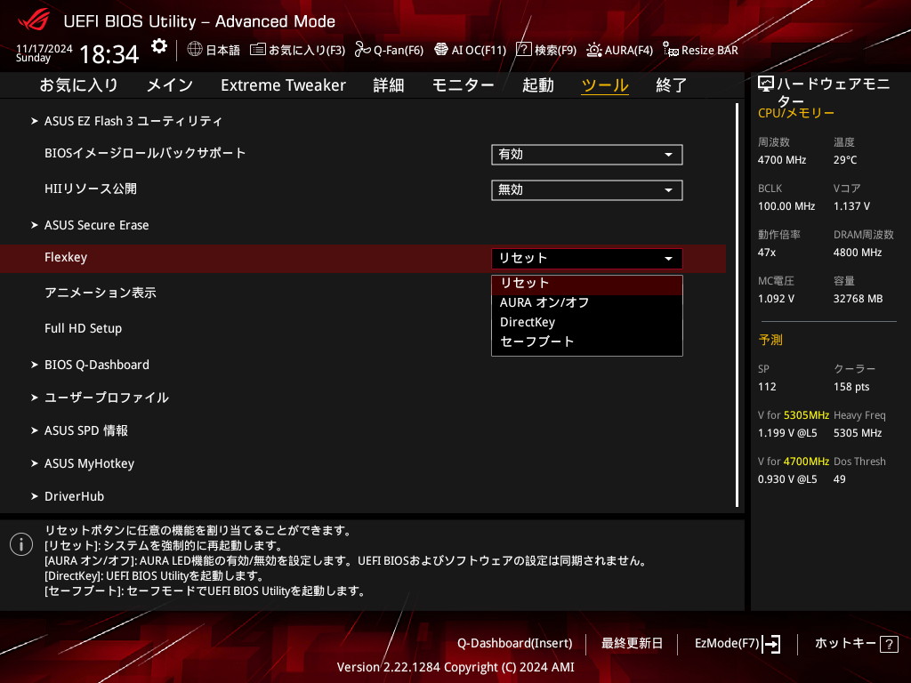Image resolution: width=911 pixels, height=683 pixels.
Task: Click the 11/17/2024 date display
Action: point(44,48)
